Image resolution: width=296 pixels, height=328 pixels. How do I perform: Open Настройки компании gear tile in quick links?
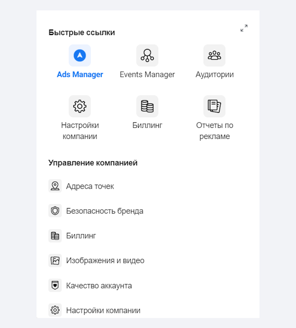click(80, 106)
